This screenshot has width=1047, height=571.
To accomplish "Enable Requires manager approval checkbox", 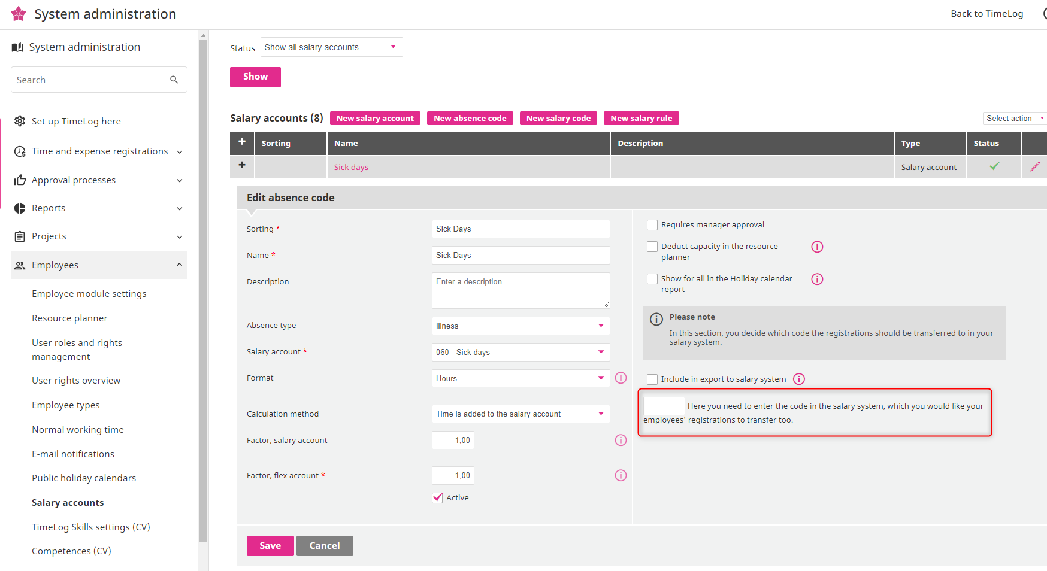I will click(652, 225).
